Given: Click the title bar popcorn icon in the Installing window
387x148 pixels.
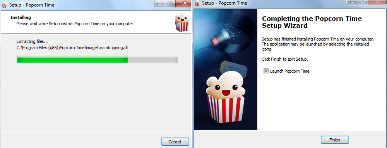Looking at the screenshot, I should click(x=4, y=5).
